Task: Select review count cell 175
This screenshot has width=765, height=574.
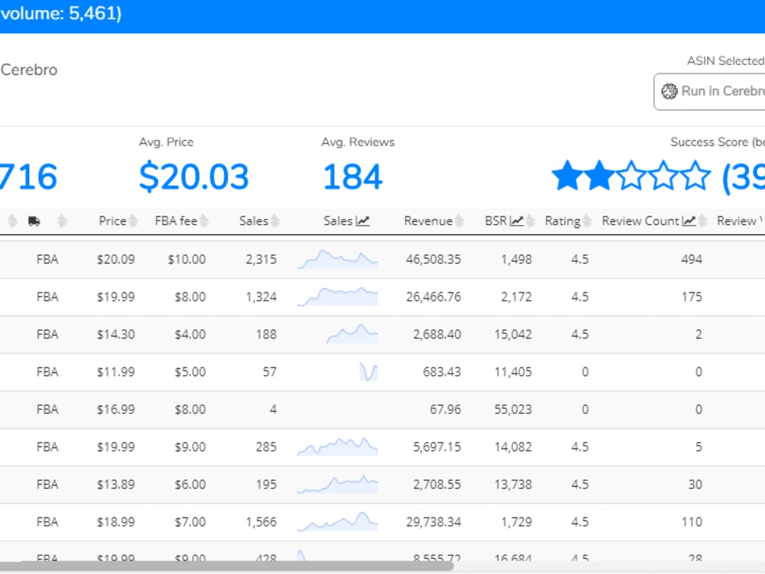Action: [x=692, y=297]
